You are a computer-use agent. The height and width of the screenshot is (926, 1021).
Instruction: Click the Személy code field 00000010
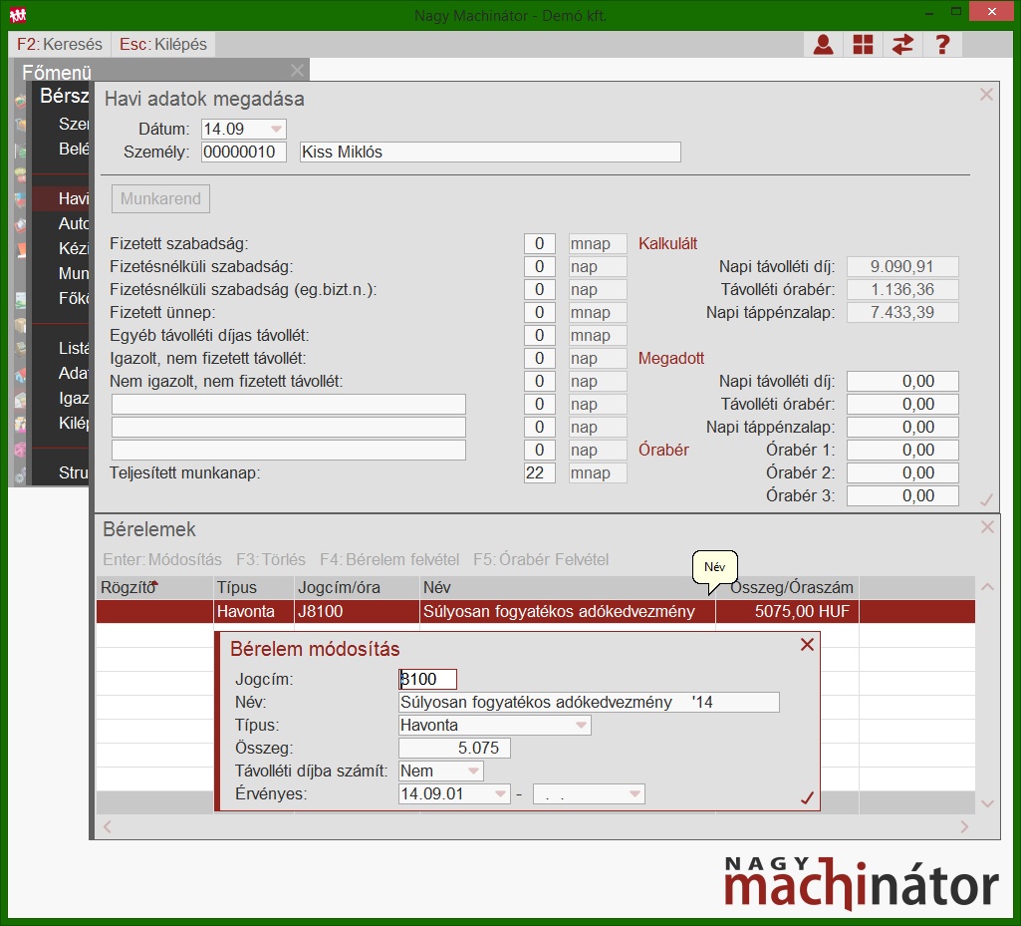click(x=243, y=152)
